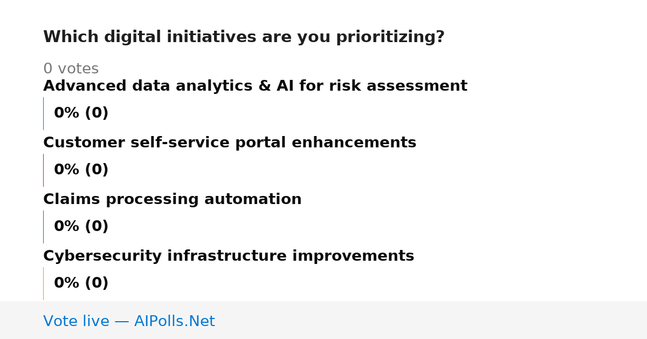The image size is (647, 339).
Task: Choose Cybersecurity infrastructure improvements option
Action: [229, 256]
